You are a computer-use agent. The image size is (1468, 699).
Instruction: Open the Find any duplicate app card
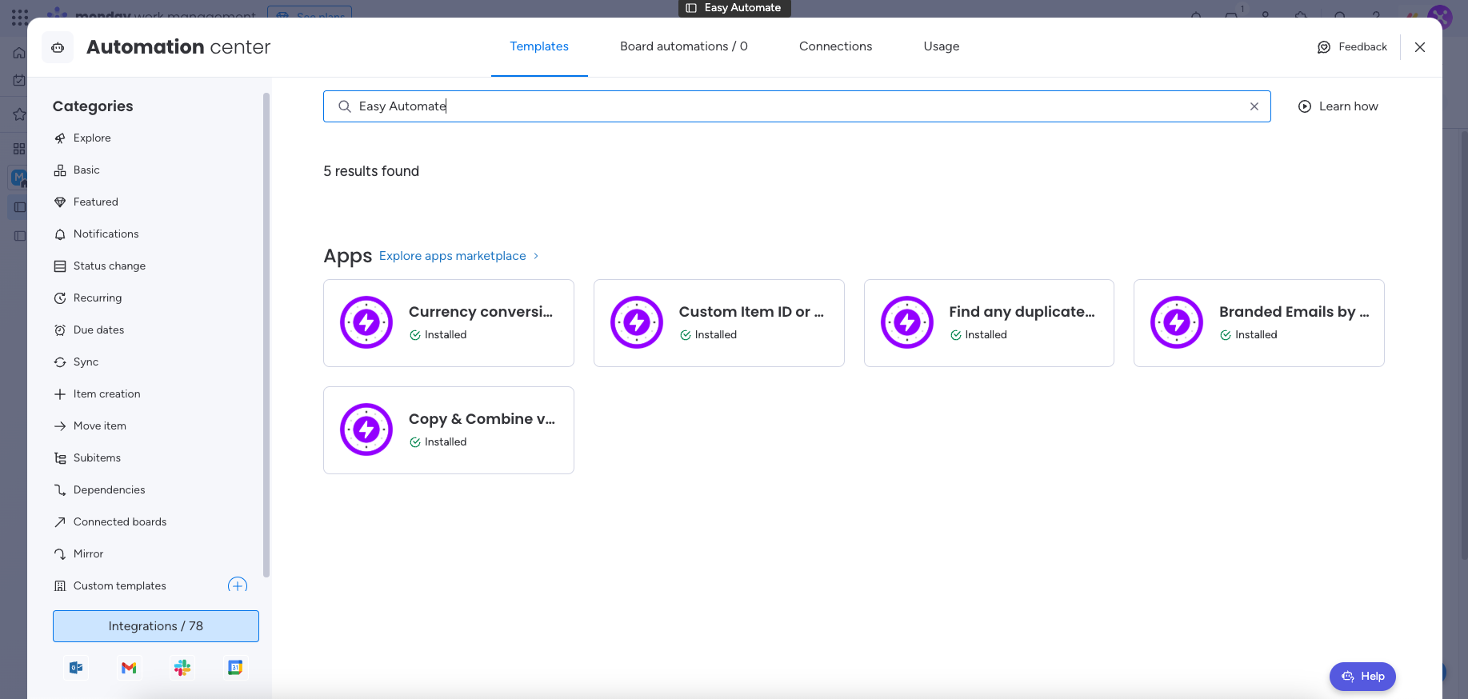pyautogui.click(x=989, y=323)
